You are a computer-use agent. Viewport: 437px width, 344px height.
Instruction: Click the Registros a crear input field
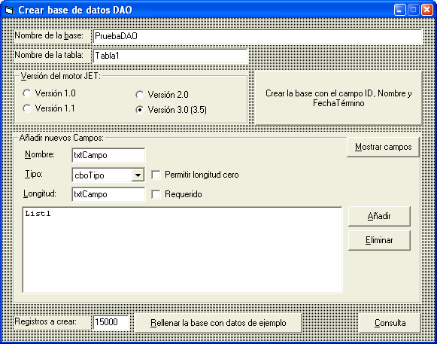[x=111, y=322]
